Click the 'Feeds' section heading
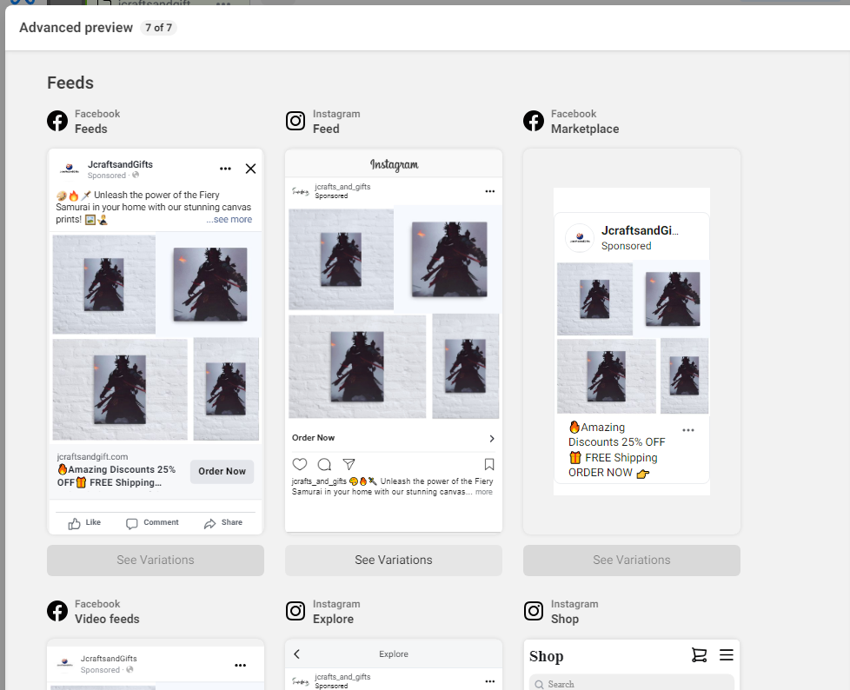This screenshot has height=690, width=850. (x=70, y=83)
